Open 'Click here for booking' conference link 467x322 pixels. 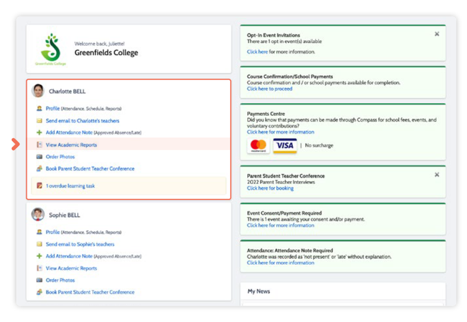pyautogui.click(x=270, y=188)
